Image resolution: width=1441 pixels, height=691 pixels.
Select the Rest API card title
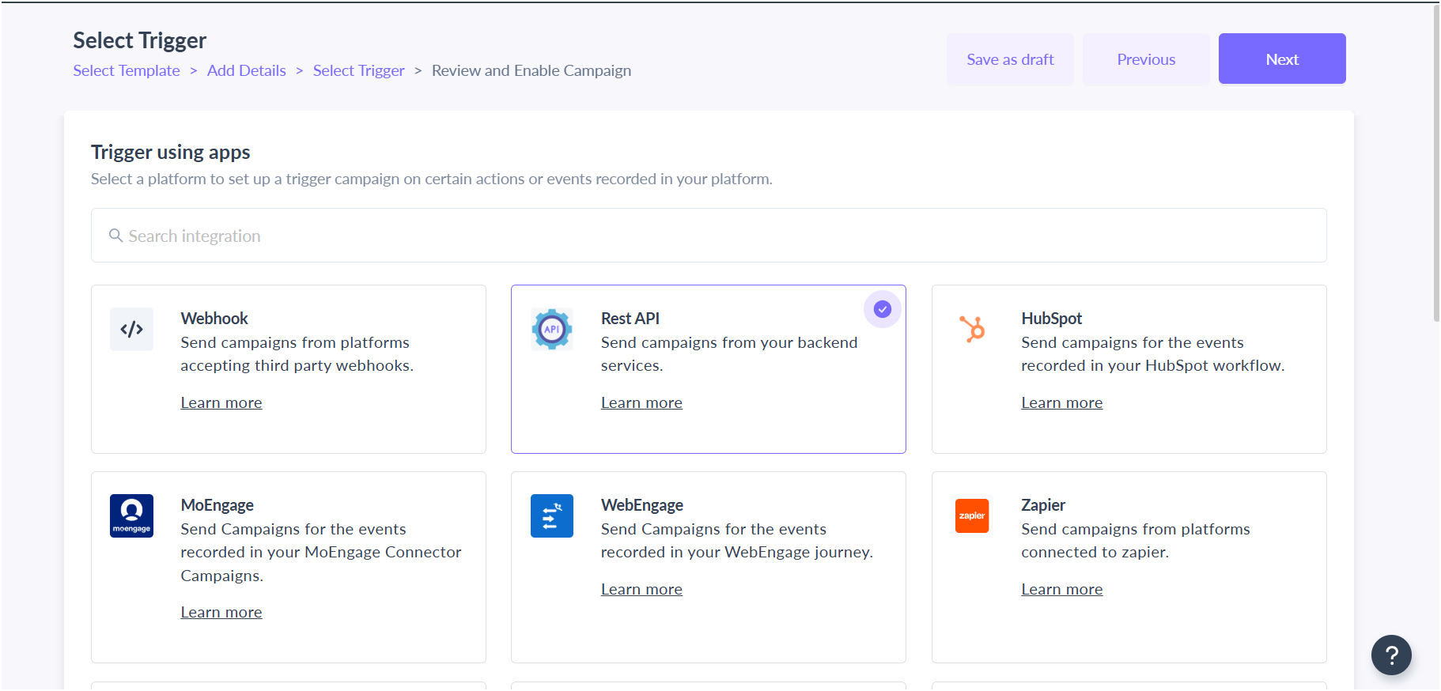(x=630, y=318)
